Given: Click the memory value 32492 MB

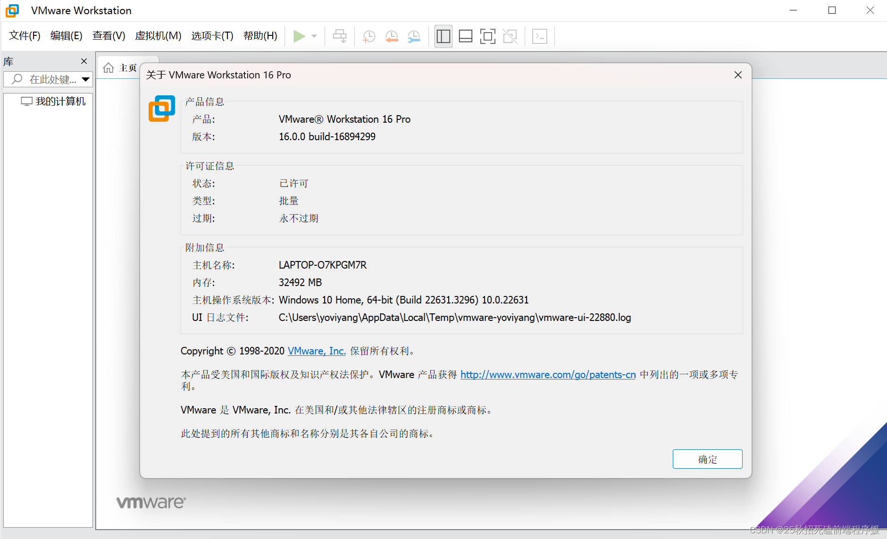Looking at the screenshot, I should 300,283.
